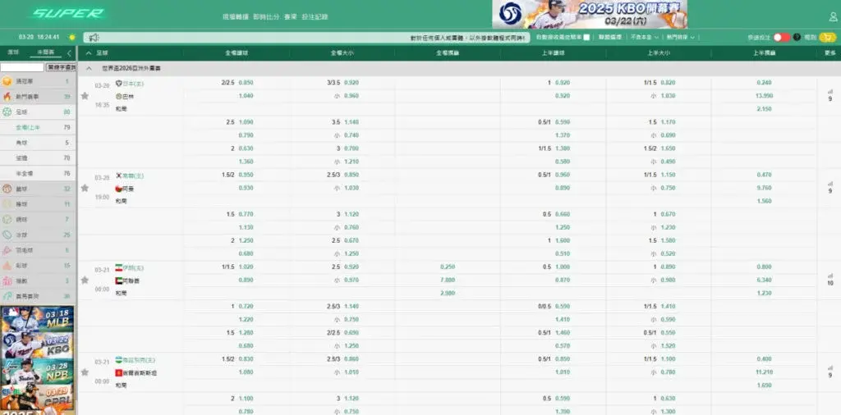Check the auto-accept best odds checkbox

586,37
